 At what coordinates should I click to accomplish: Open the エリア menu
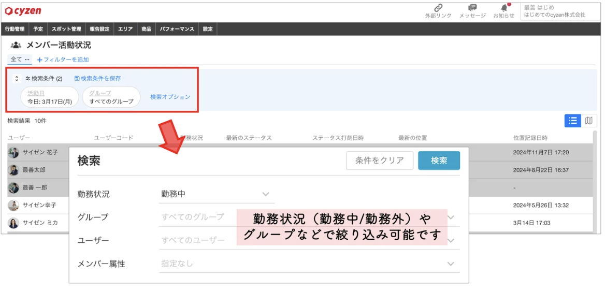125,29
